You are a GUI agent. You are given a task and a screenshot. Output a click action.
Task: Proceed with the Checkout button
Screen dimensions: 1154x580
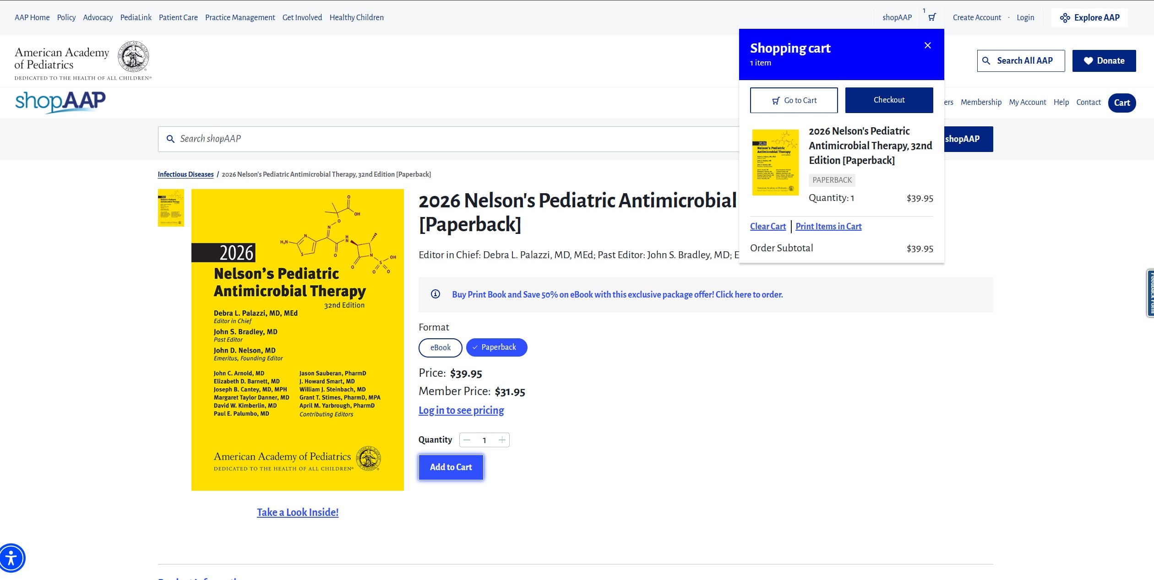pos(889,100)
